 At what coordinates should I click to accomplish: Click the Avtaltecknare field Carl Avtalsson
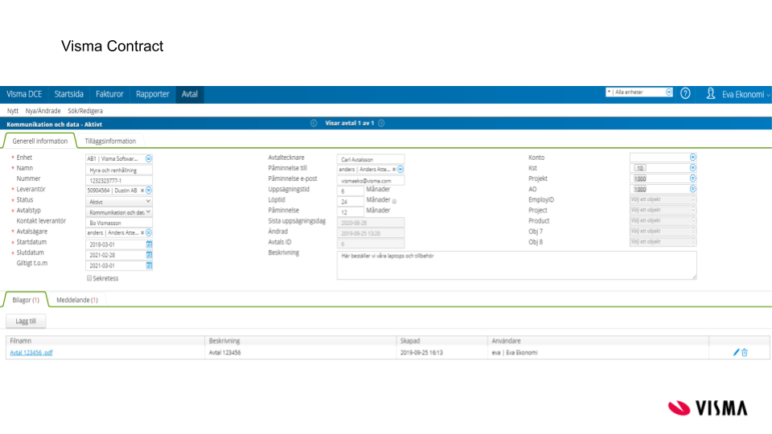[371, 159]
